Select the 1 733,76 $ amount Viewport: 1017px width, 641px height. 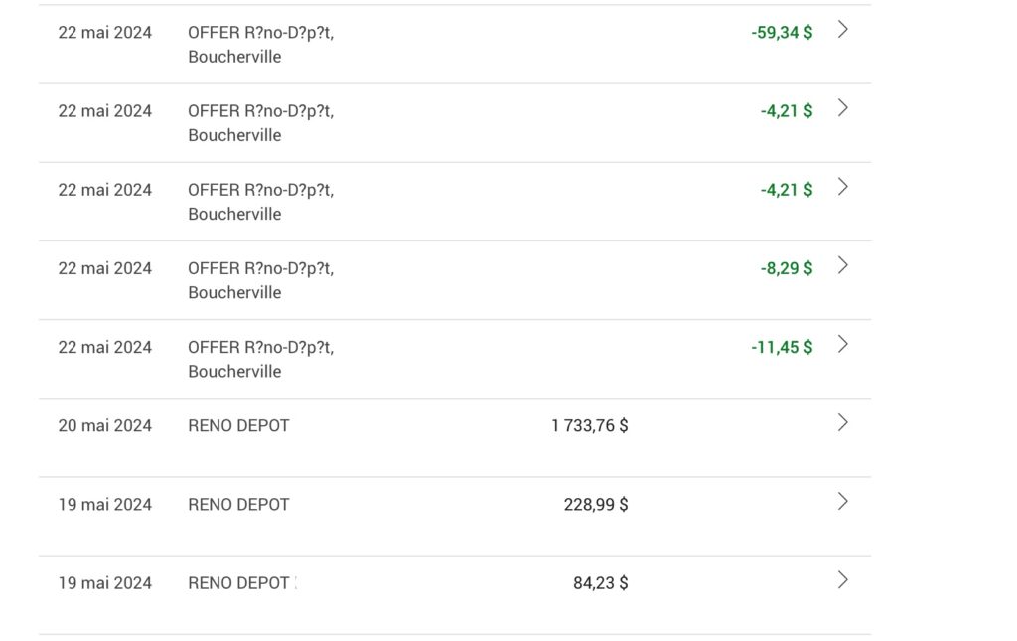coord(590,425)
